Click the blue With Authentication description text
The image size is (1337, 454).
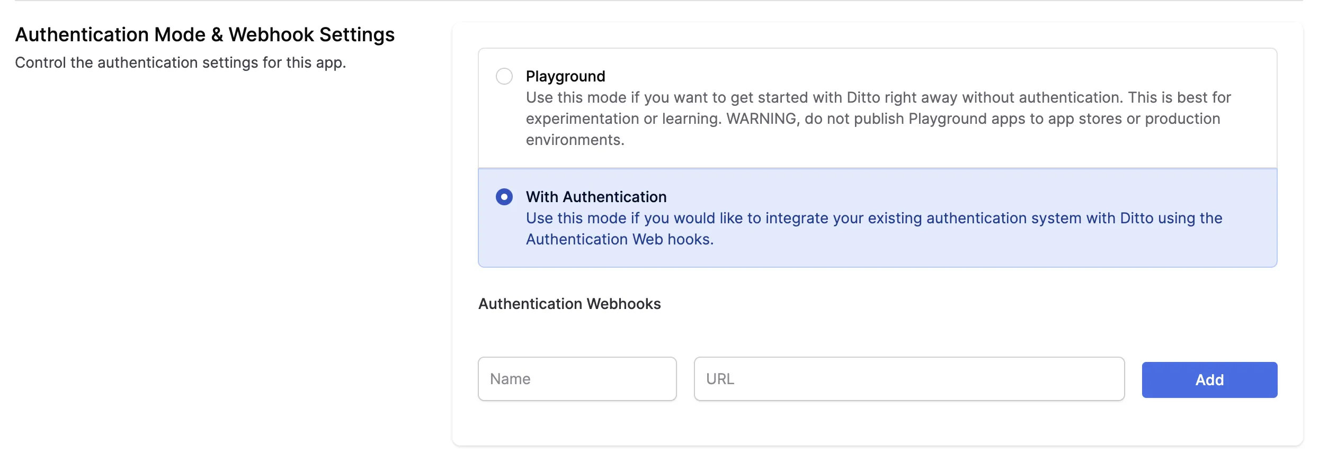(x=874, y=229)
